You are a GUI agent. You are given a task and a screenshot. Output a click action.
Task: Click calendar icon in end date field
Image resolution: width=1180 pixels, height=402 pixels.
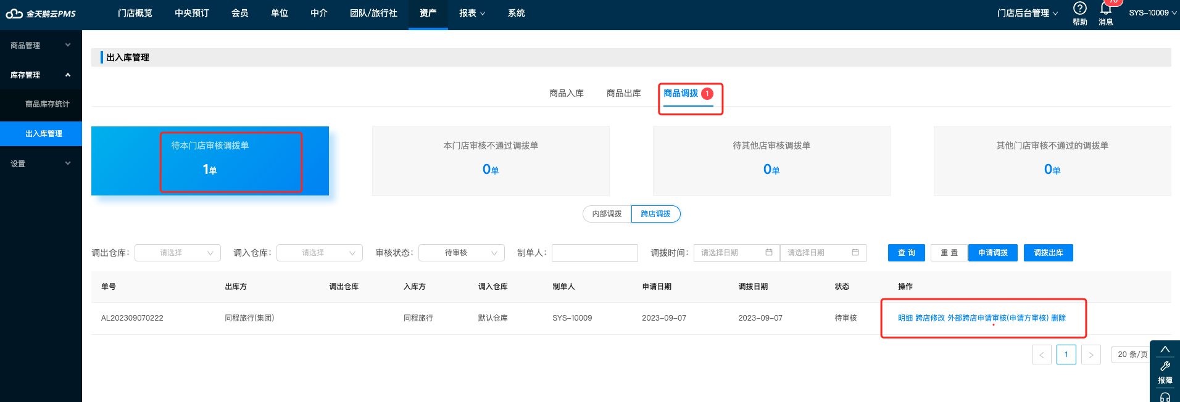point(855,252)
